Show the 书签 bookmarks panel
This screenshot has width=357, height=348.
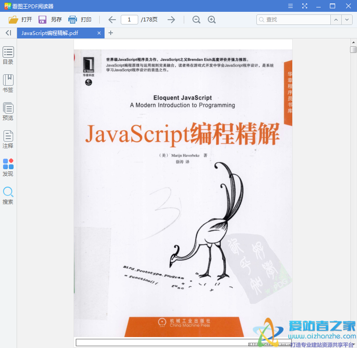click(8, 83)
